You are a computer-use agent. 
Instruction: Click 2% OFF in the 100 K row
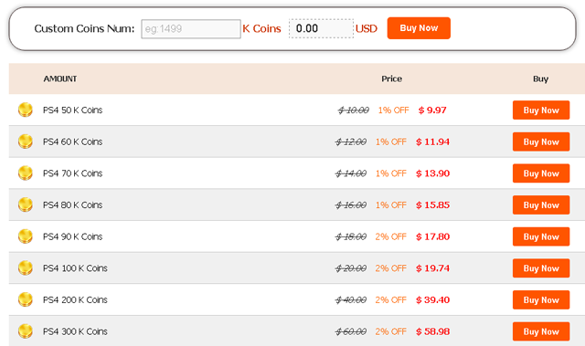[x=390, y=268]
